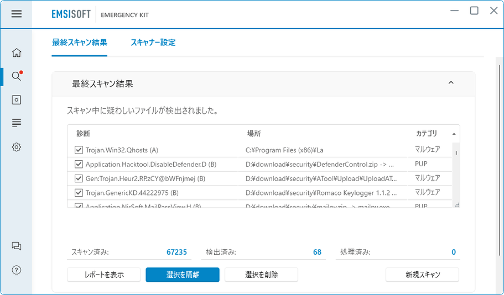This screenshot has width=504, height=295.
Task: Click the Emsisoft Emergency Kit logo
Action: click(x=100, y=14)
